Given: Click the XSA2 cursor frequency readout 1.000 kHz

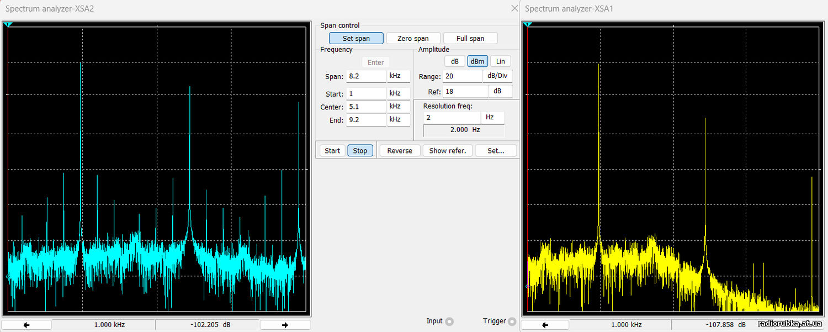Looking at the screenshot, I should click(104, 325).
